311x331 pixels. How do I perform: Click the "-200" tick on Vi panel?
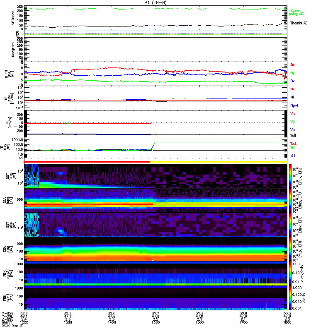pos(19,131)
